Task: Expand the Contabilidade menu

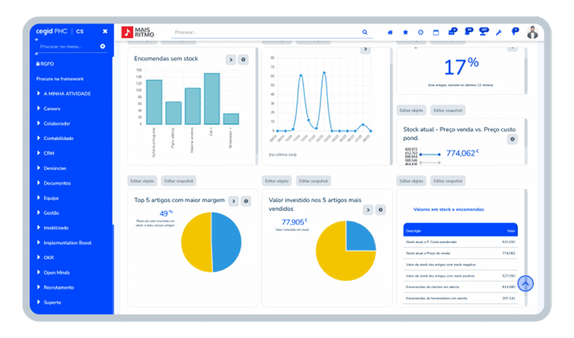Action: (56, 138)
